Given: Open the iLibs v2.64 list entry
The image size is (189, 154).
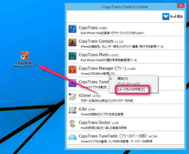Looking at the screenshot, I should 125,111.
